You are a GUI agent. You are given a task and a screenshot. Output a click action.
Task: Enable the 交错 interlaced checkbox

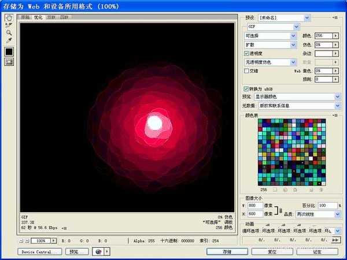(247, 70)
